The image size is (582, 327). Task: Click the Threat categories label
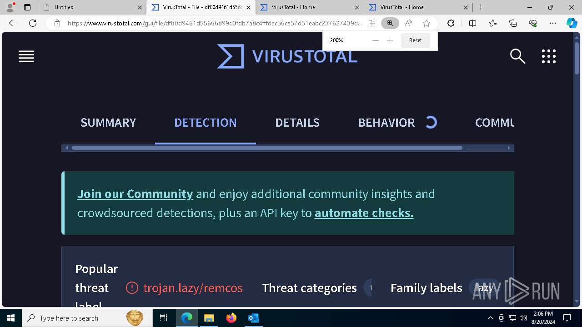coord(309,288)
